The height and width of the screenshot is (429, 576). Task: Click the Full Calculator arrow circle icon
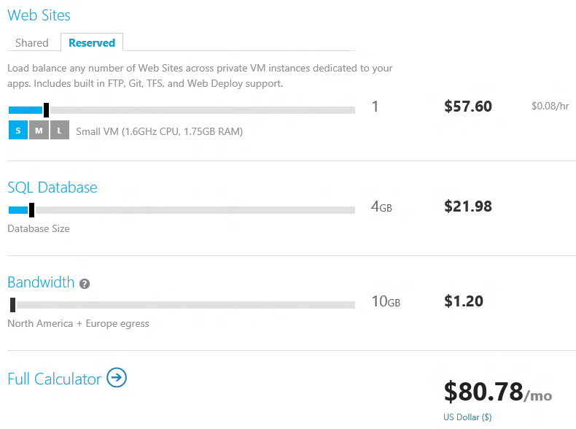[x=117, y=377]
